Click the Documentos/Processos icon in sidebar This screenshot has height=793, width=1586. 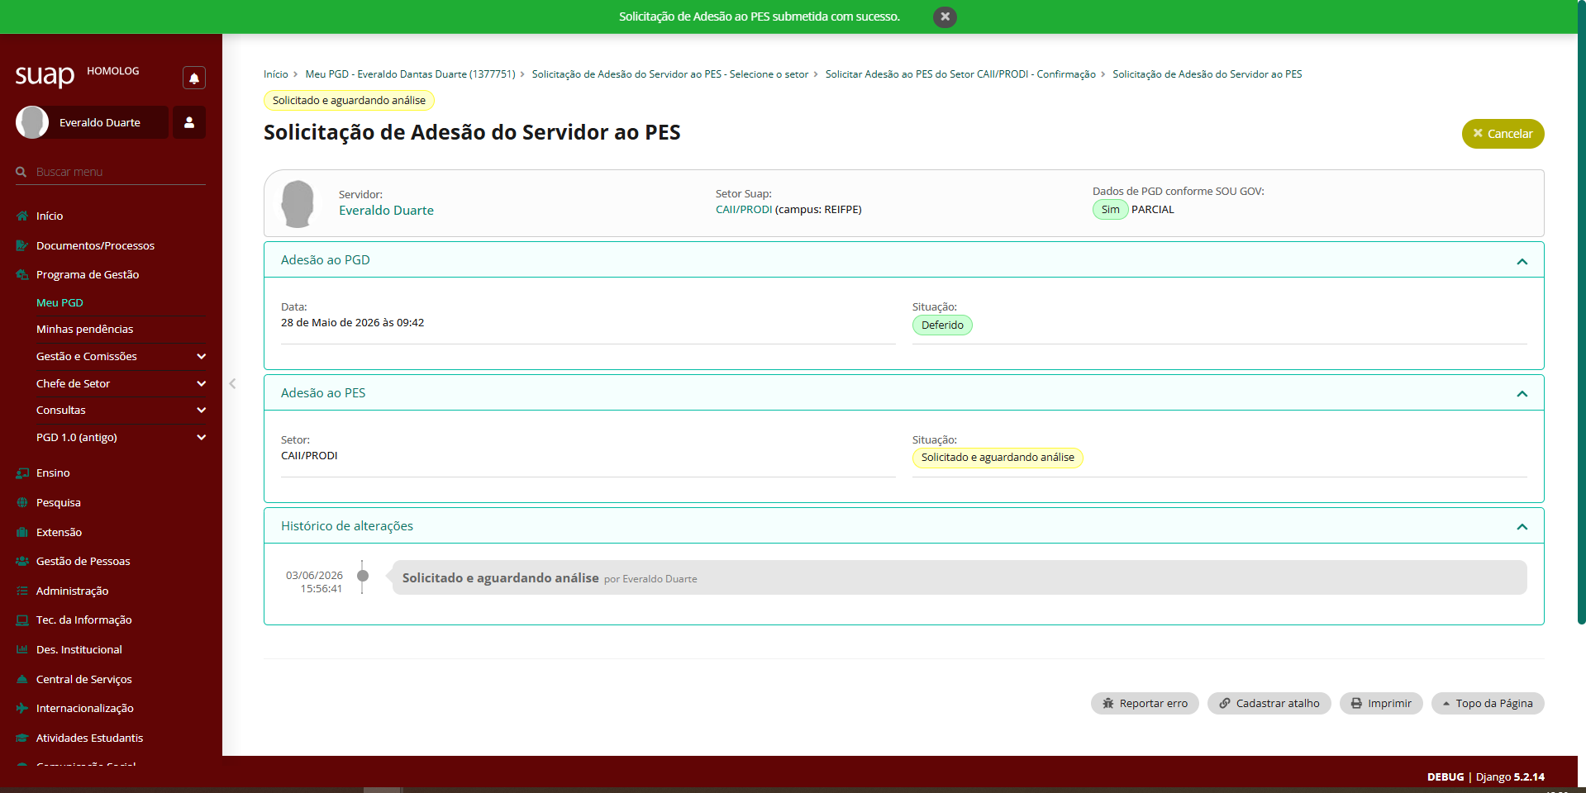coord(22,245)
